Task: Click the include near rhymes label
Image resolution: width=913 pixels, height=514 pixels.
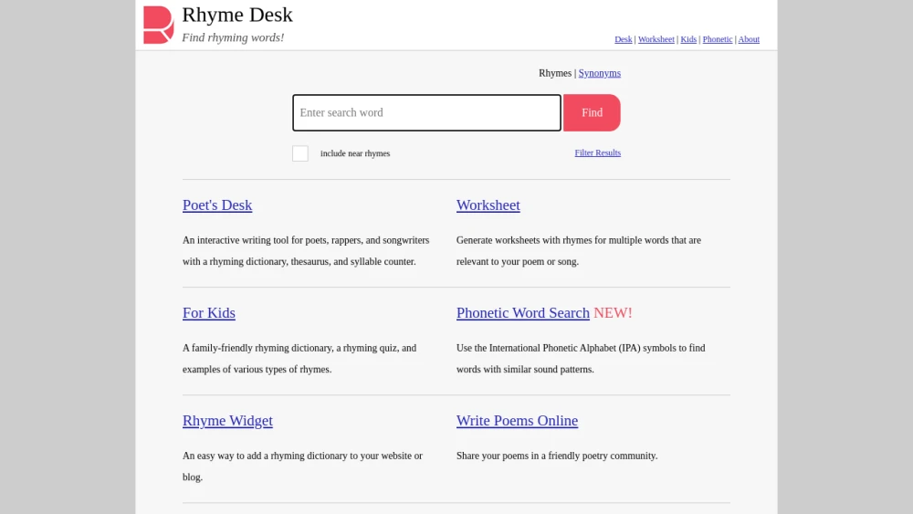Action: (x=355, y=153)
